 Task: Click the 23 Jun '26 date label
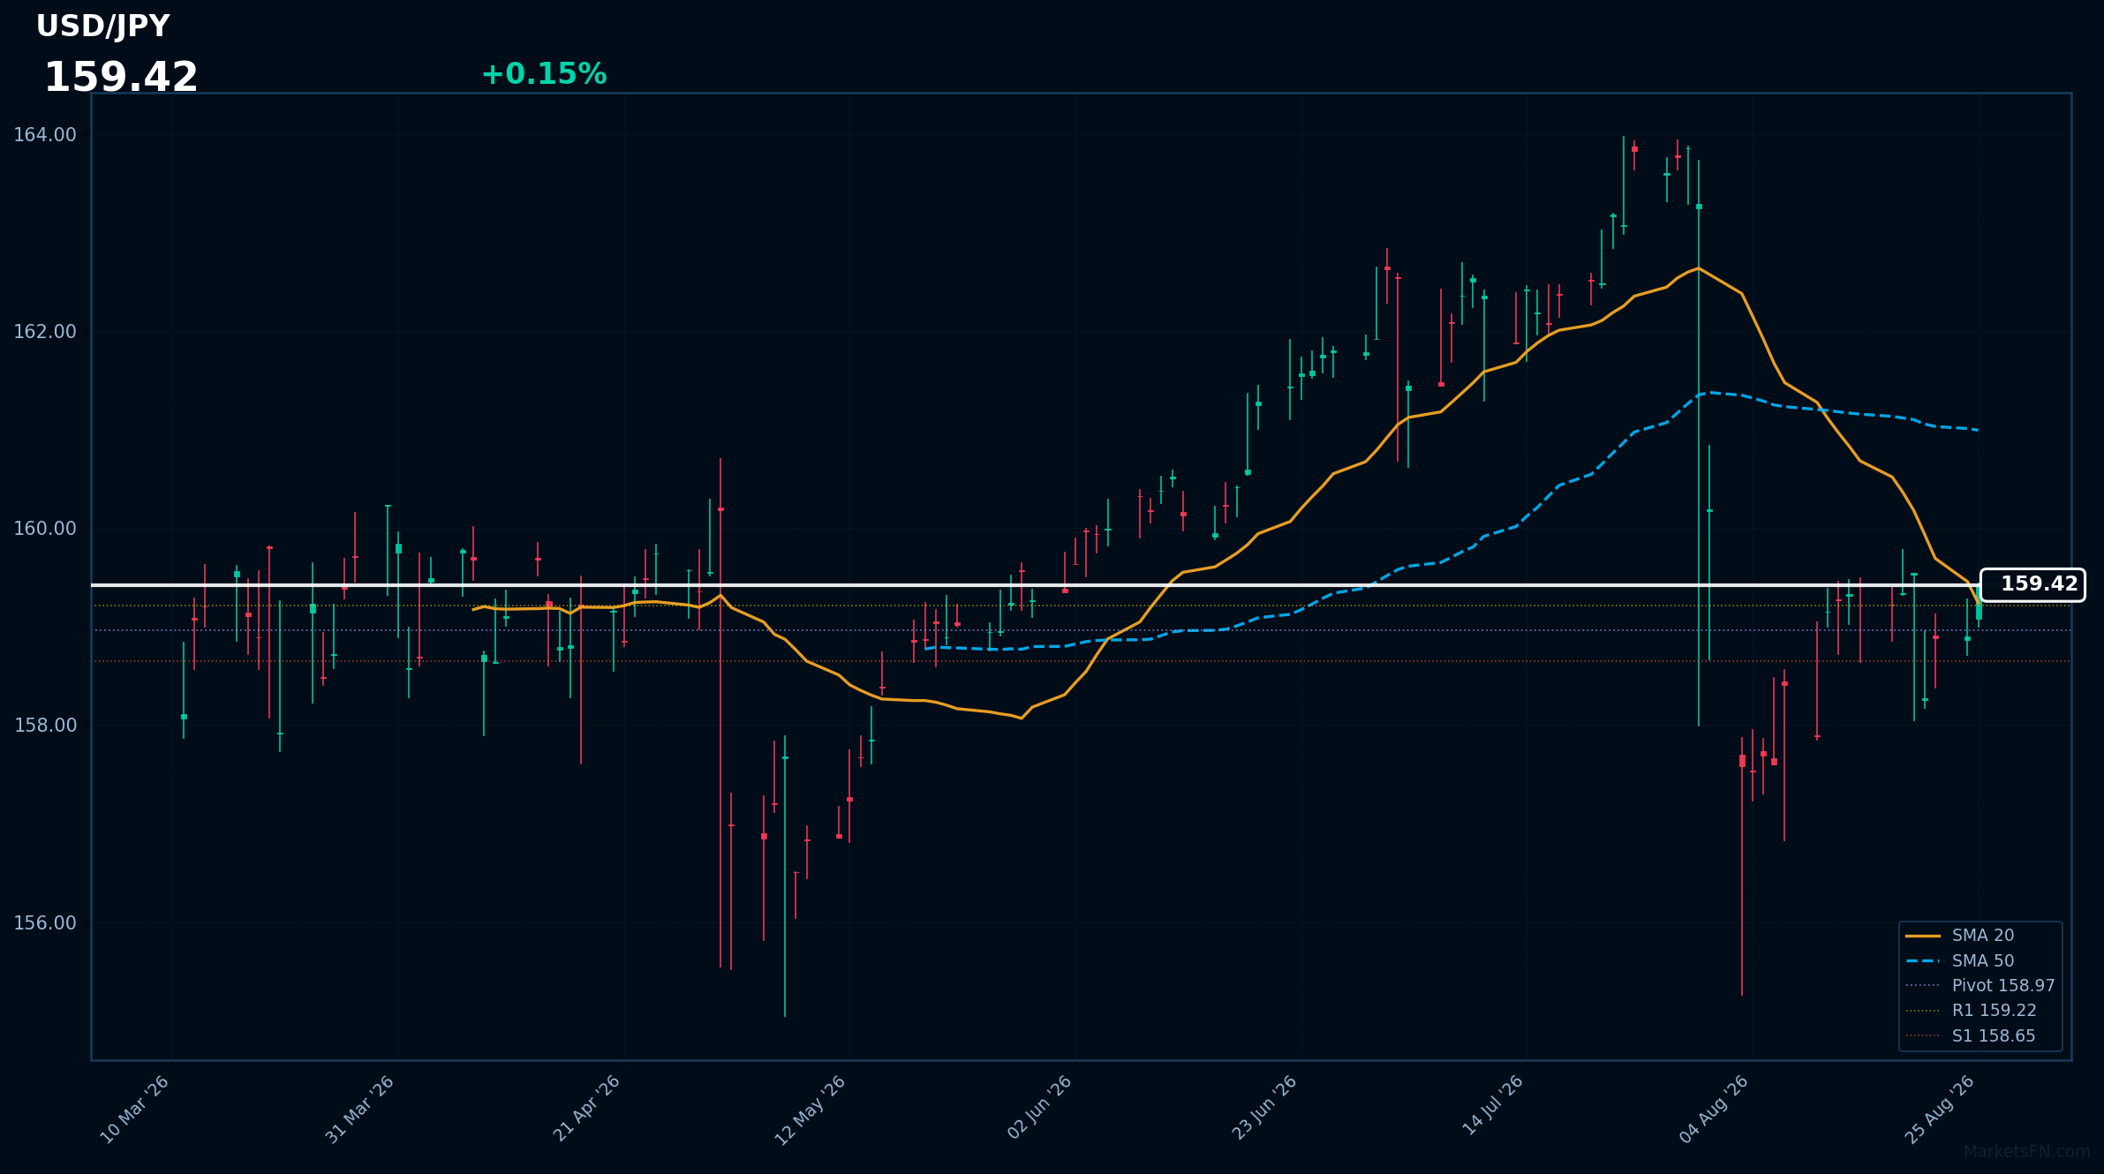coord(1263,1109)
